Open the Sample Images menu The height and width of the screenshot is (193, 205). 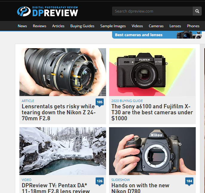pyautogui.click(x=113, y=26)
